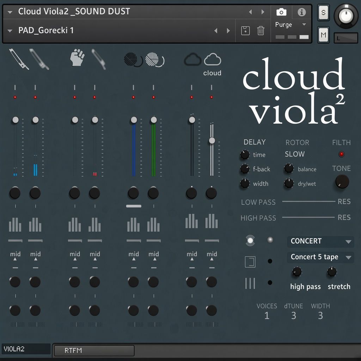Select the three vertical bars icon
Screen dimensions: 361x361
click(250, 283)
